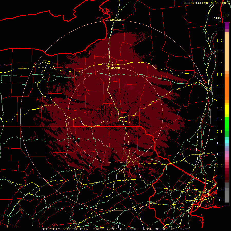Image resolution: width=231 pixels, height=231 pixels.
Task: Click the 8.2 scale value
Action: click(219, 52)
